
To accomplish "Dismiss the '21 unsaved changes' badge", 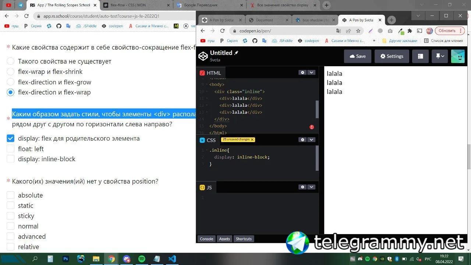I will [x=252, y=139].
